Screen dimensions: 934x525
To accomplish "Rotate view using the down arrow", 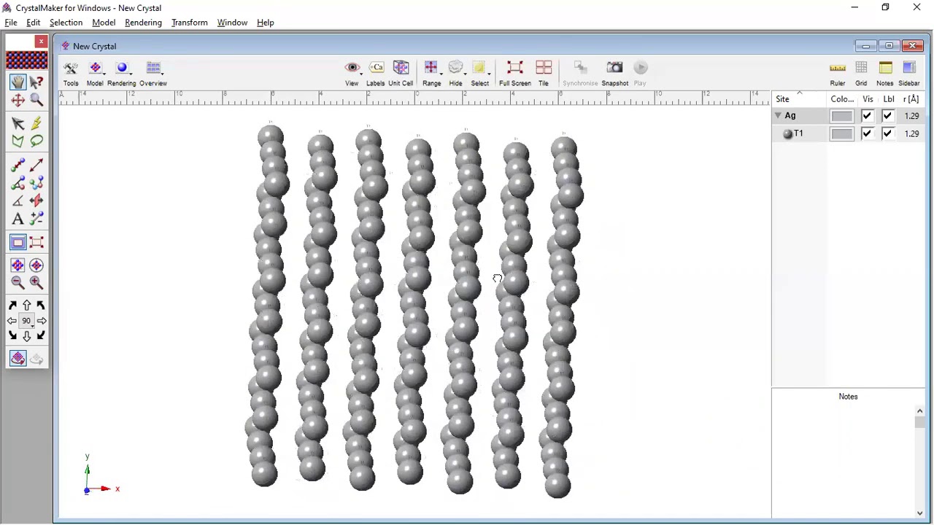I will (x=26, y=335).
